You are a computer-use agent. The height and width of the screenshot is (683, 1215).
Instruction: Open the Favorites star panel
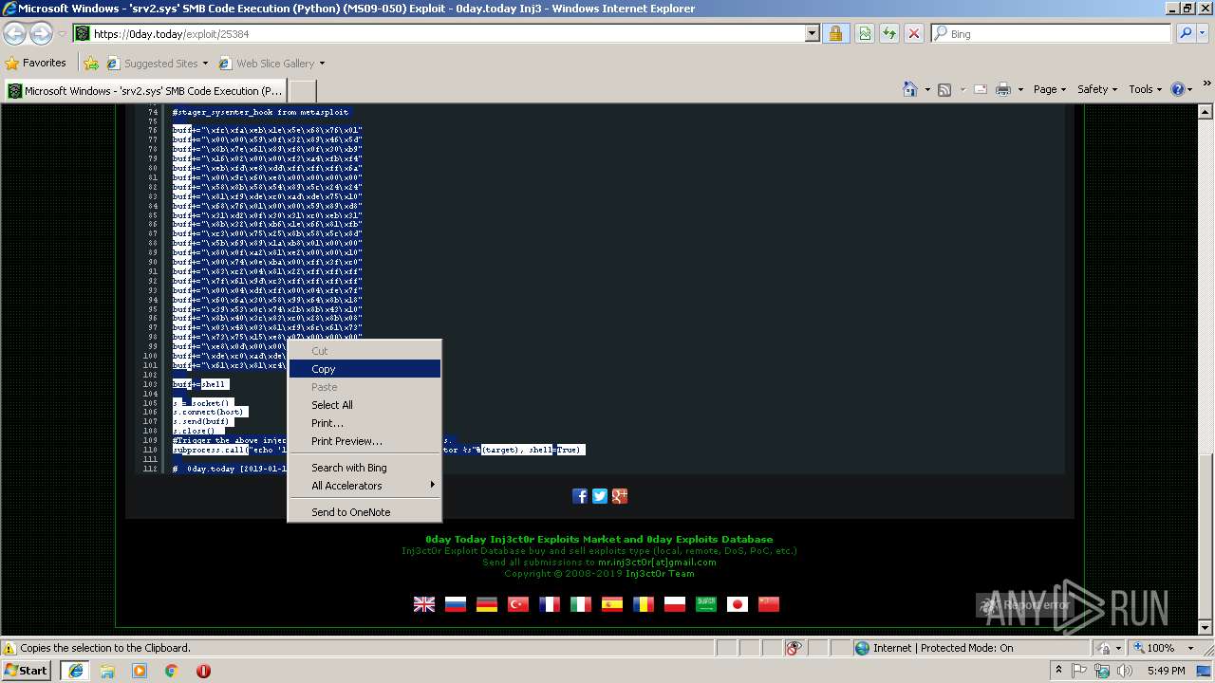point(12,64)
